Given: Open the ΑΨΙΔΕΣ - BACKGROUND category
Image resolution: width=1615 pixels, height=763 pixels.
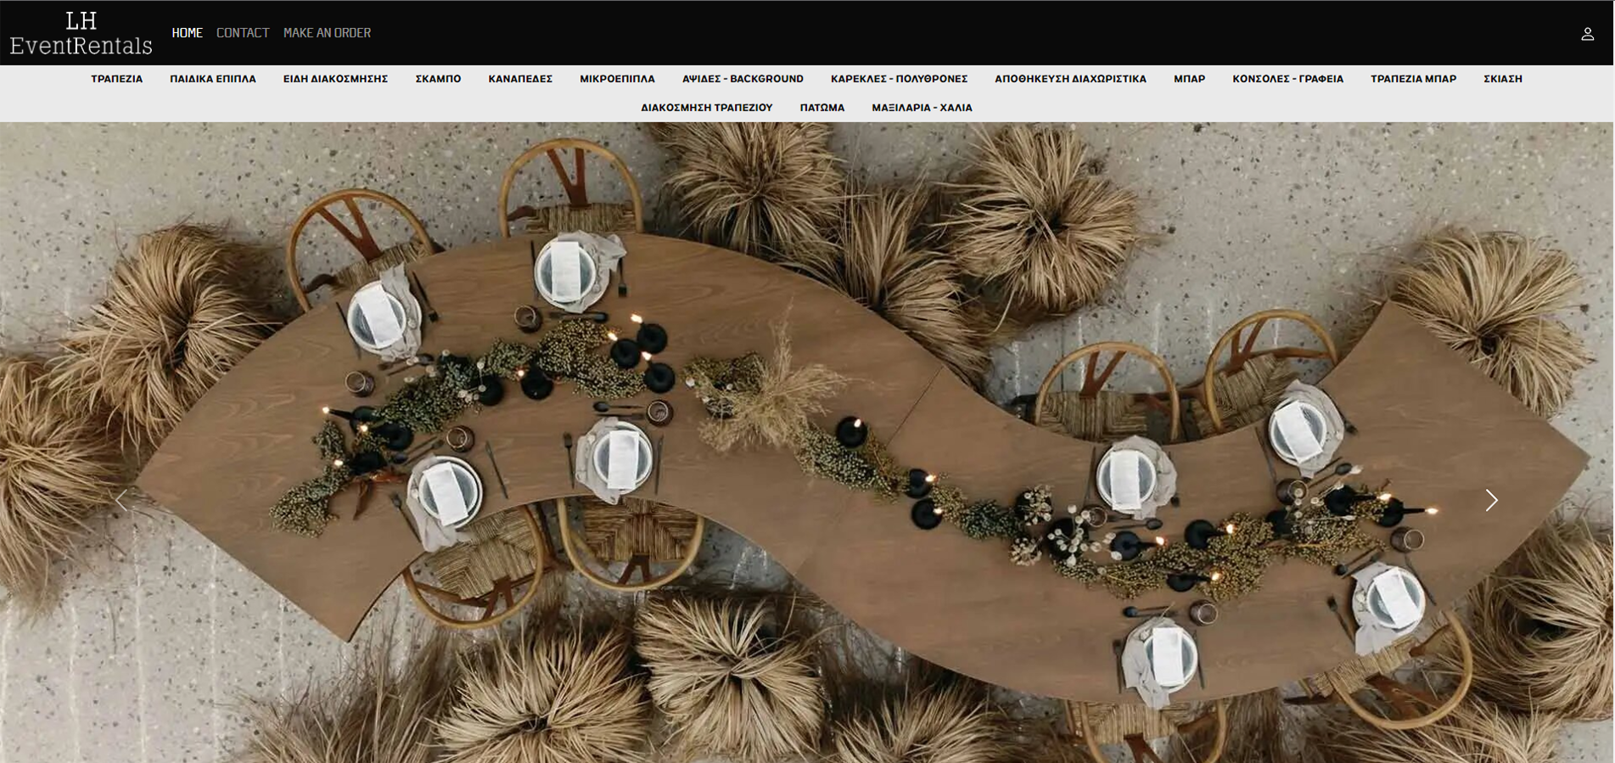Looking at the screenshot, I should pyautogui.click(x=743, y=79).
